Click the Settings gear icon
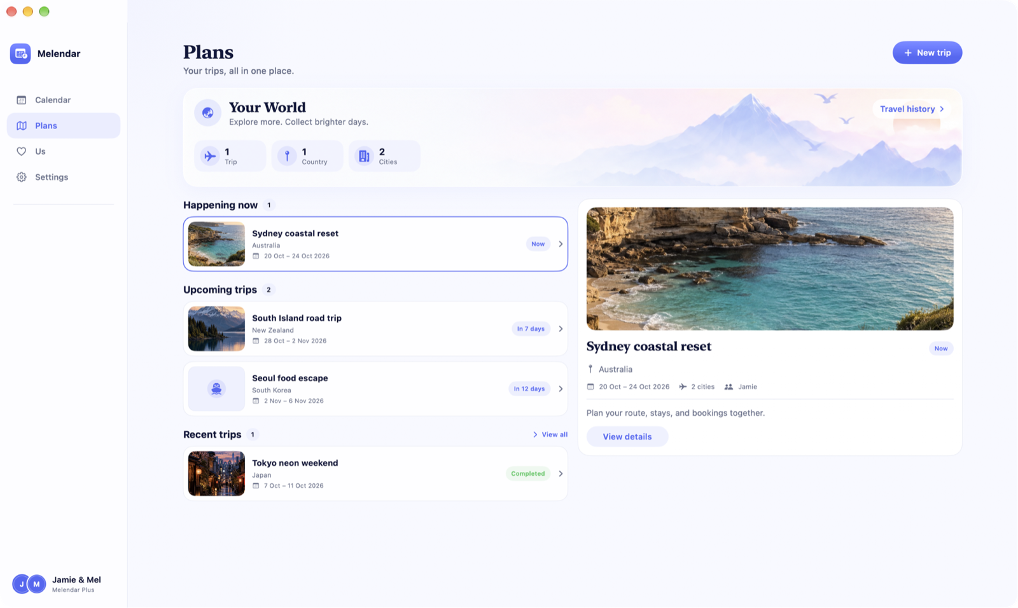 (22, 177)
